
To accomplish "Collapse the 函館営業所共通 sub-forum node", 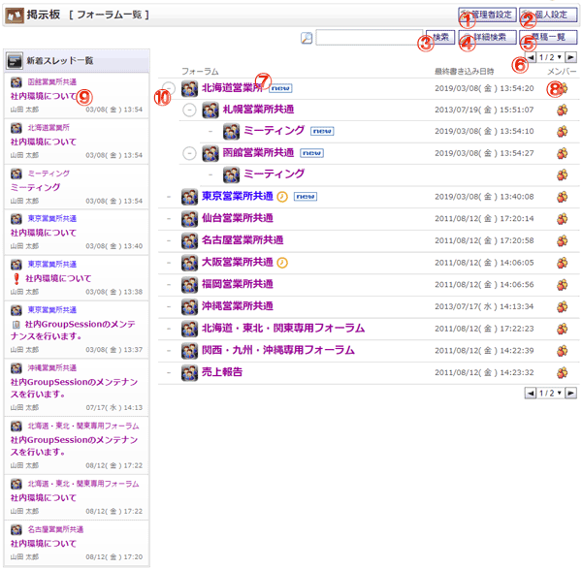I will point(190,153).
